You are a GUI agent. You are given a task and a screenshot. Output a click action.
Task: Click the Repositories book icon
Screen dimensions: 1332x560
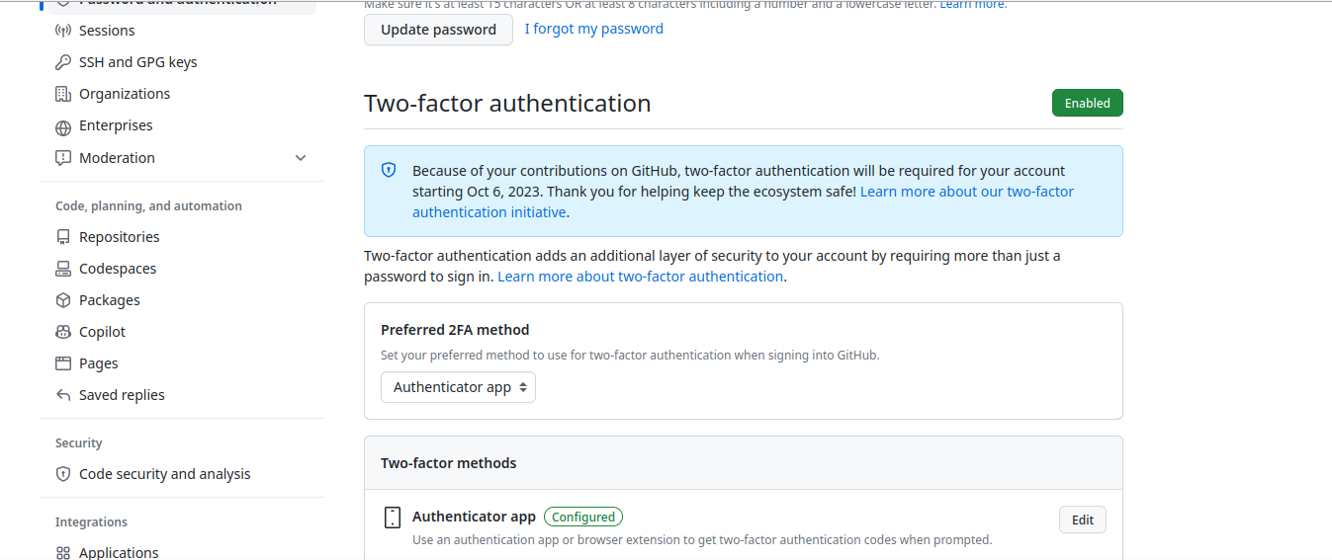(x=63, y=237)
